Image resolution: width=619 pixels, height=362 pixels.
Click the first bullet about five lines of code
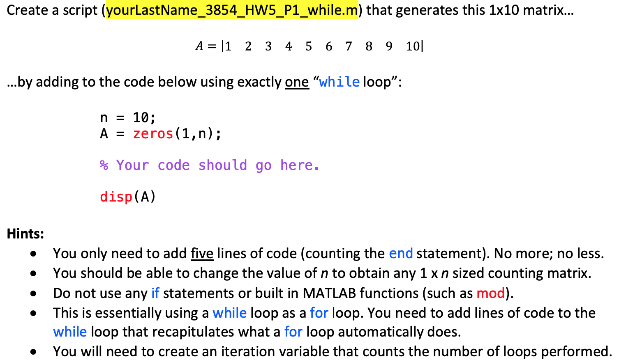point(288,253)
